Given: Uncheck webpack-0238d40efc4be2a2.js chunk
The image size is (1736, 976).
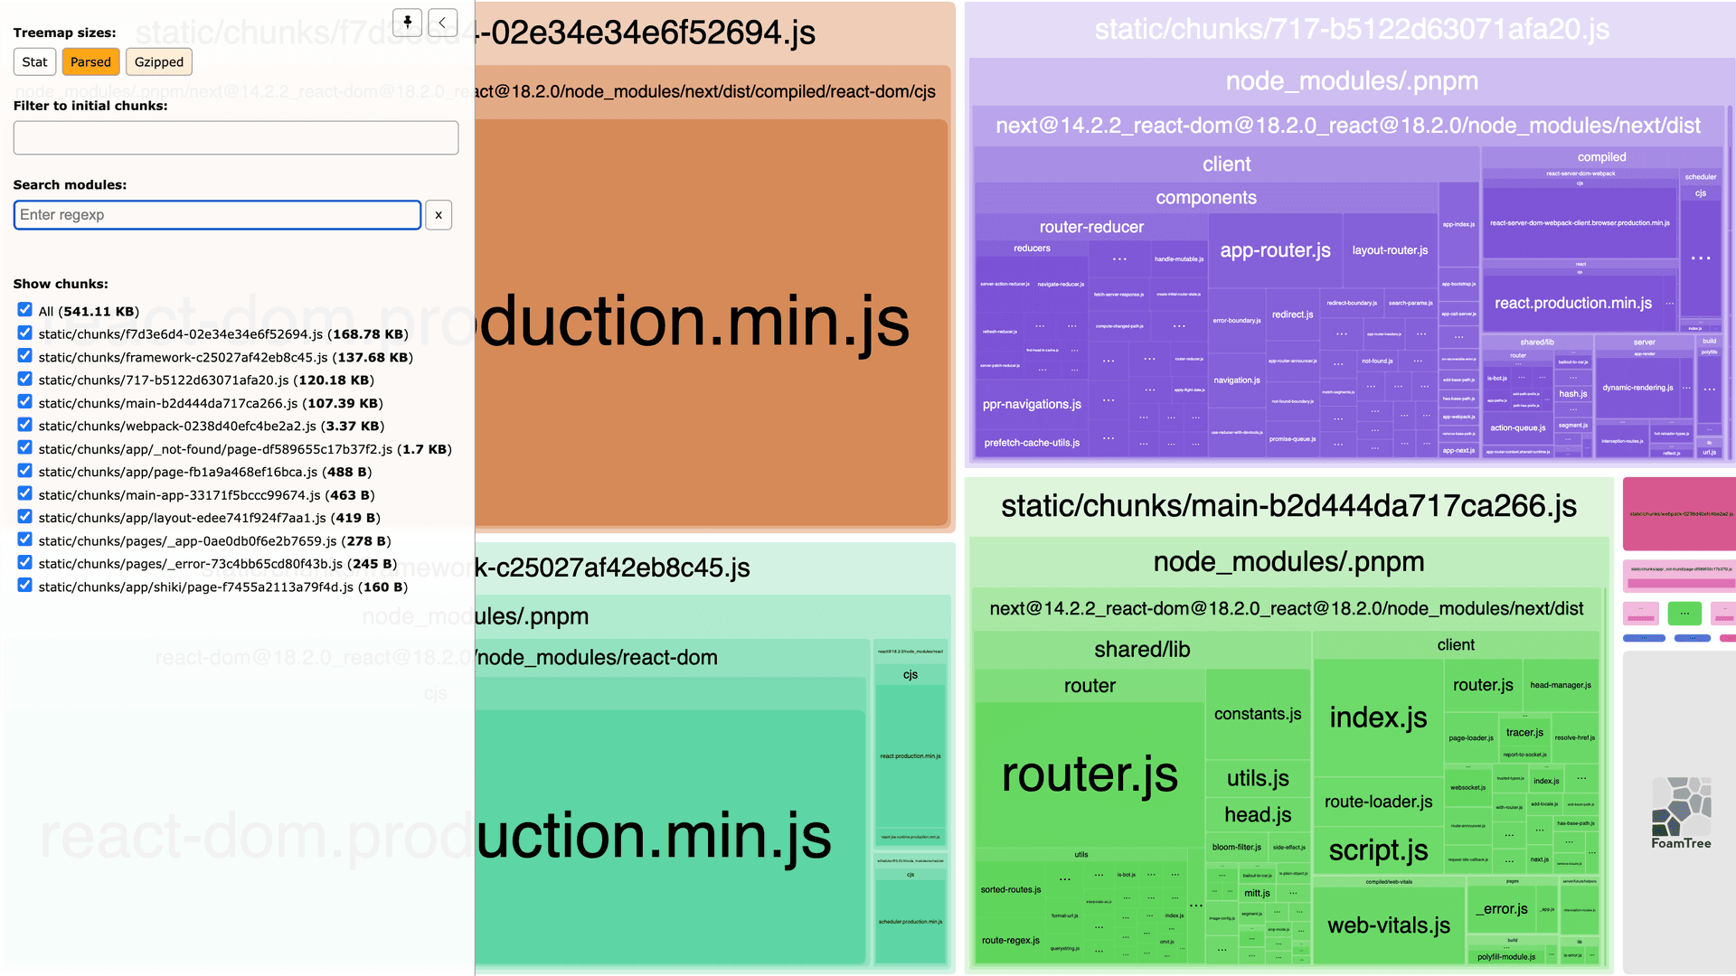Looking at the screenshot, I should click(x=25, y=425).
